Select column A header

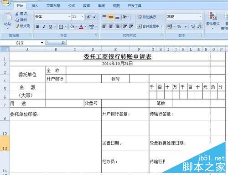(x=27, y=49)
